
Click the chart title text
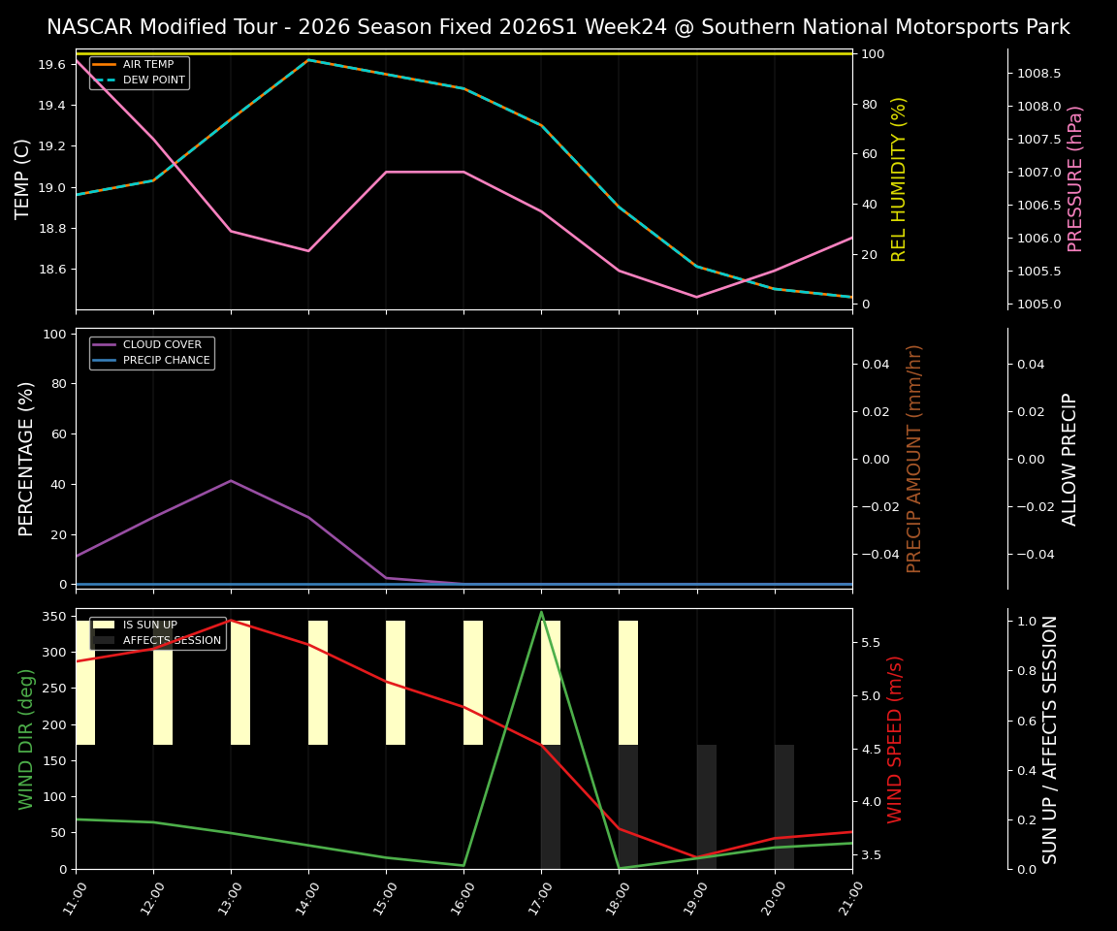click(x=558, y=26)
